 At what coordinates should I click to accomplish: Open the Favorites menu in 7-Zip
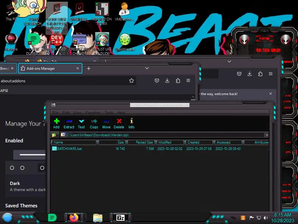[93, 113]
